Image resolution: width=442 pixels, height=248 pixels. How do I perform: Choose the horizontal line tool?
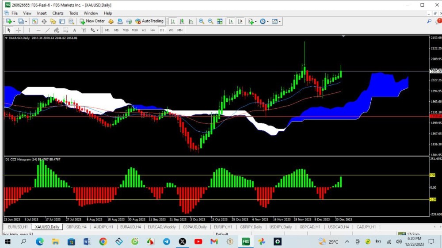38,30
